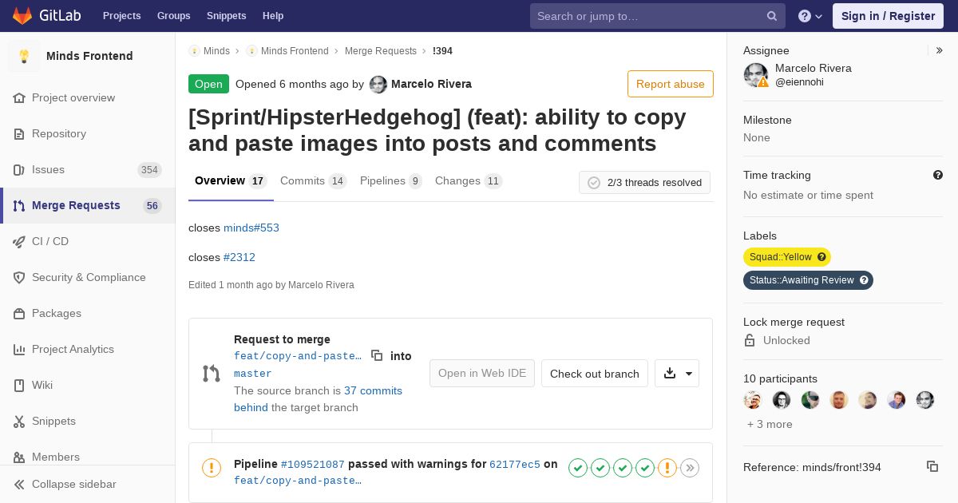
Task: Copy the source branch name
Action: pyautogui.click(x=377, y=356)
